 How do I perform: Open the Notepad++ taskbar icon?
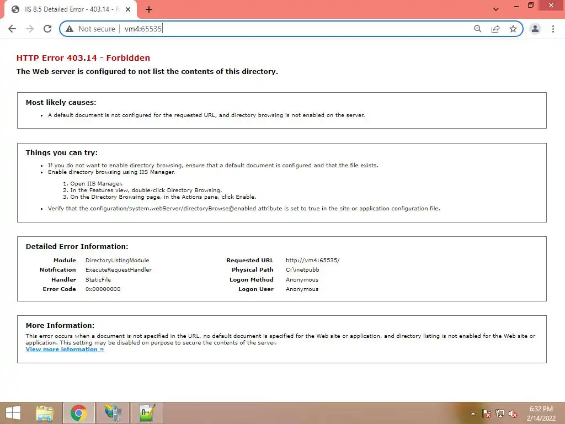(x=147, y=413)
